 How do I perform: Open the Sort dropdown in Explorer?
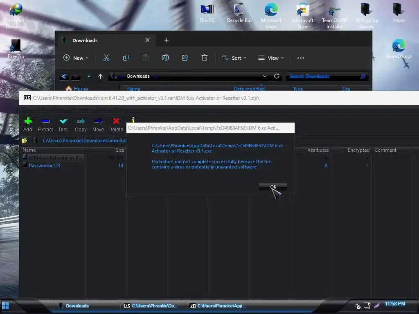point(234,58)
